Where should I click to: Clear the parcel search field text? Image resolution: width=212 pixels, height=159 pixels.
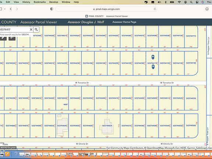(31, 29)
